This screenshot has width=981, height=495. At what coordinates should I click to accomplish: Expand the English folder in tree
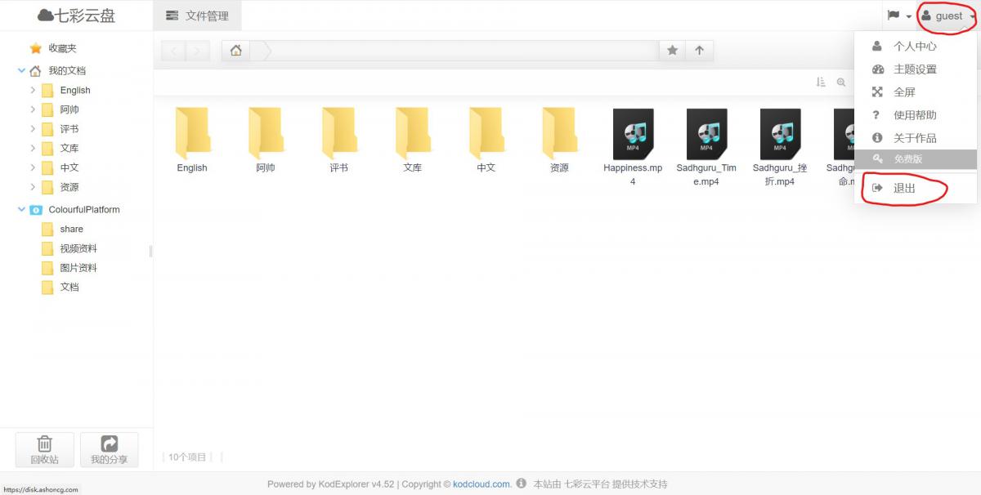click(x=33, y=90)
